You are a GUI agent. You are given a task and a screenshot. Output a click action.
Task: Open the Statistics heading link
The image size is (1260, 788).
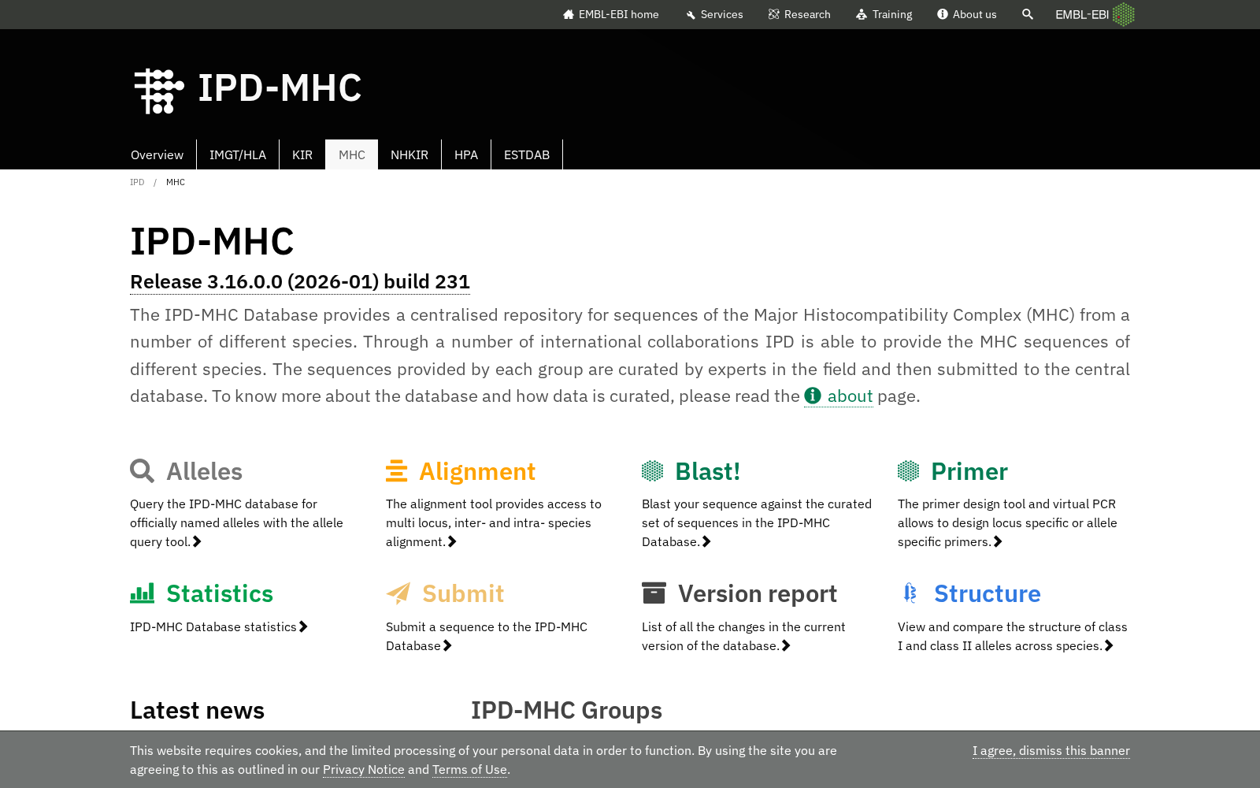(x=220, y=593)
